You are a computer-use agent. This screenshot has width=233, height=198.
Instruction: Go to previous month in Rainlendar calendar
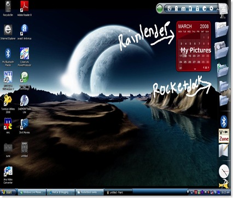(204, 67)
